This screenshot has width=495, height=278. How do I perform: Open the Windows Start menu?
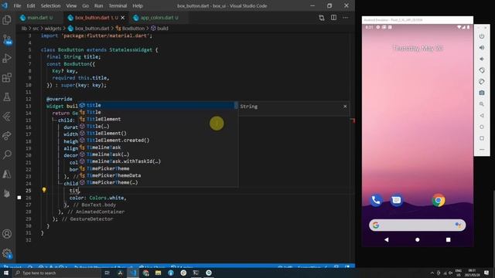[x=6, y=273]
